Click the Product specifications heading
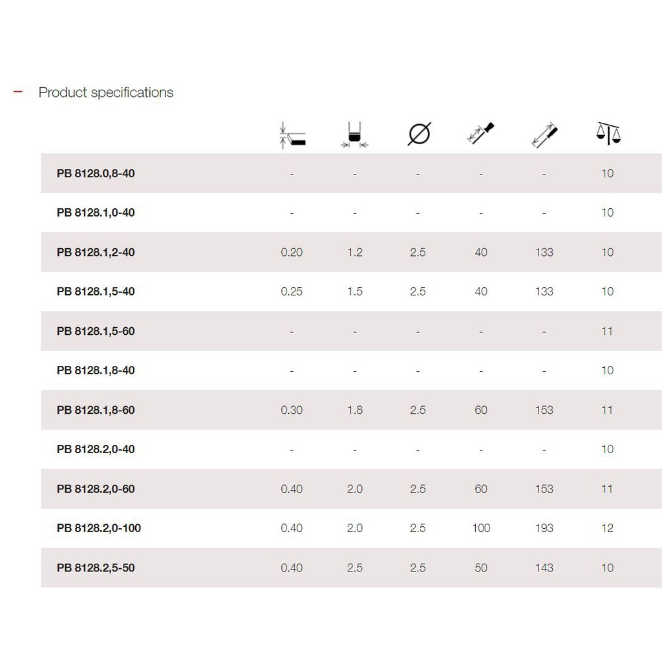This screenshot has height=662, width=662. [x=106, y=92]
